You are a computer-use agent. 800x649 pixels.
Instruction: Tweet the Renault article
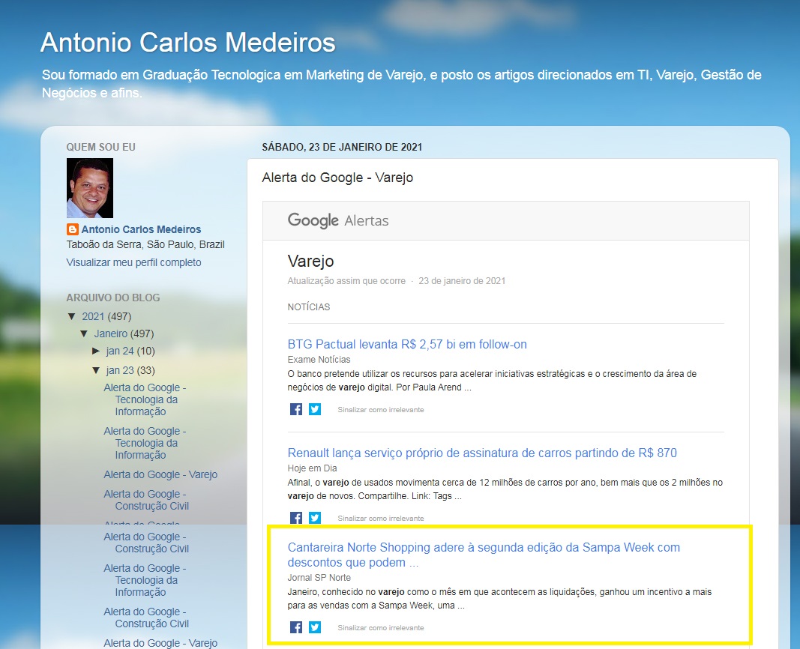(x=315, y=518)
